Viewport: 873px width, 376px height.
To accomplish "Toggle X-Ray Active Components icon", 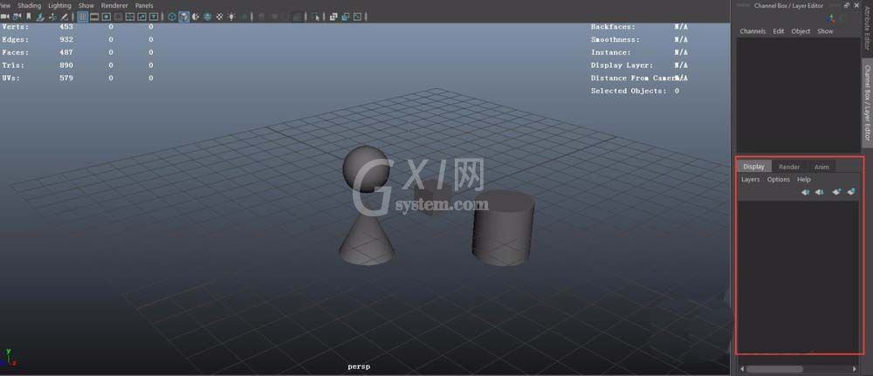I will point(345,17).
